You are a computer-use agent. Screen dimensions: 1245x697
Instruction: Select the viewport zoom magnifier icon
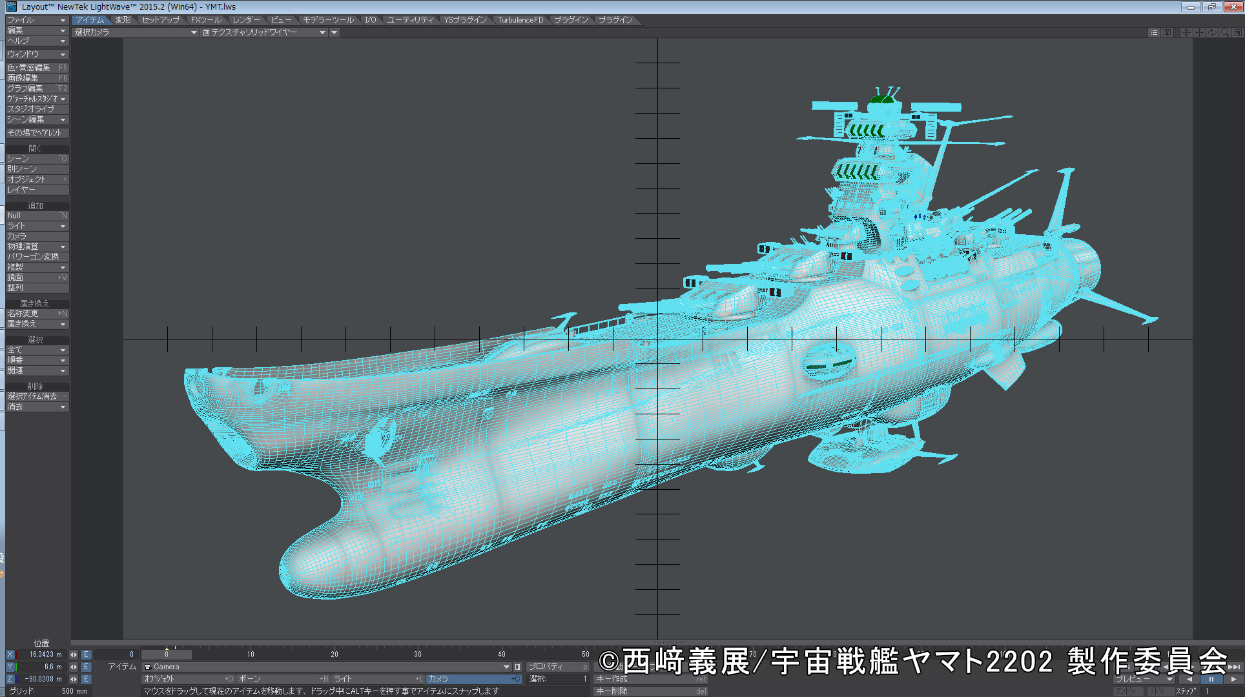click(x=1225, y=32)
